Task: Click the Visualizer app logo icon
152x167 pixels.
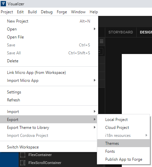Action: point(3,4)
